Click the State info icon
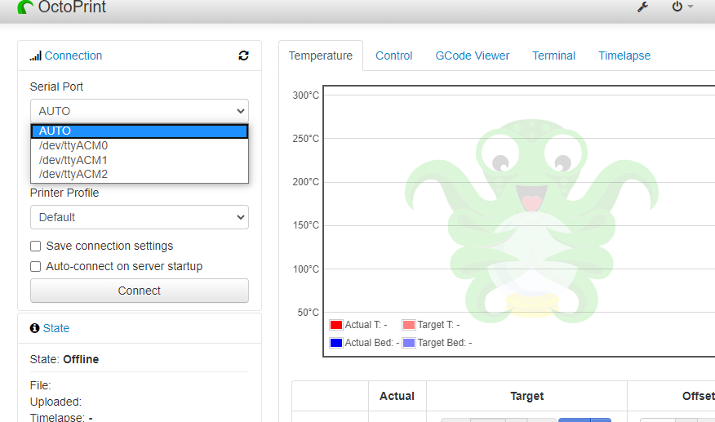This screenshot has height=422, width=715. point(34,328)
